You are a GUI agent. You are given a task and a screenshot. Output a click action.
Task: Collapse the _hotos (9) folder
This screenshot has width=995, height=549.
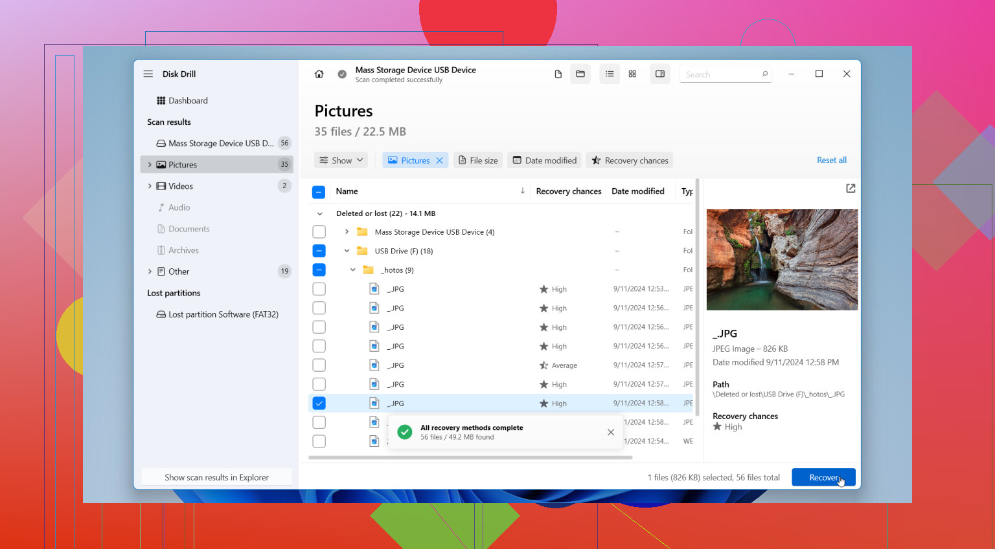pos(353,270)
